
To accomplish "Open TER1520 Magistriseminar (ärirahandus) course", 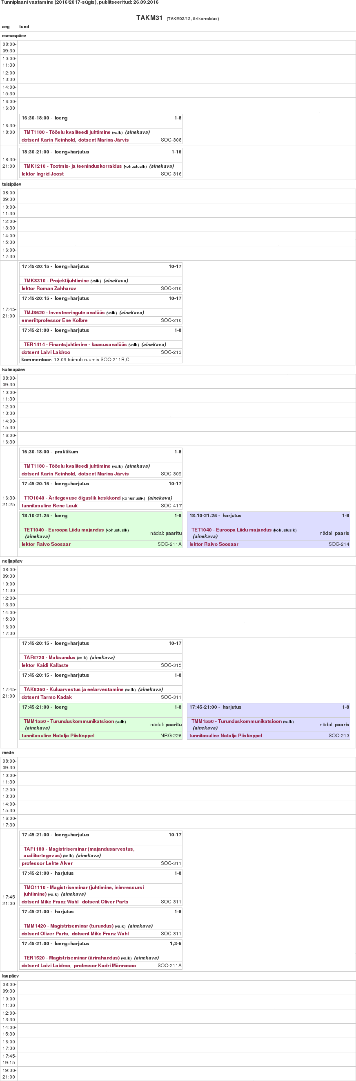I will tap(71, 957).
